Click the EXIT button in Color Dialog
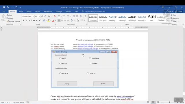 (x=103, y=84)
